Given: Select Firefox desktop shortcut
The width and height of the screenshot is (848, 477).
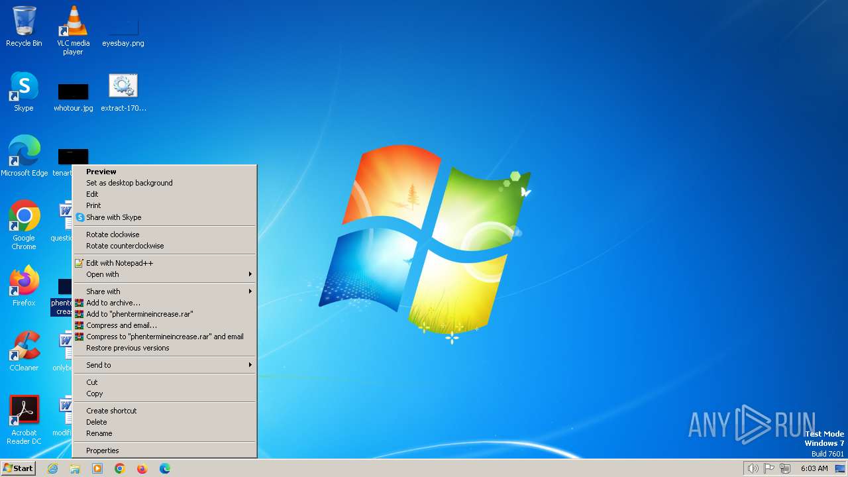Looking at the screenshot, I should pos(24,286).
